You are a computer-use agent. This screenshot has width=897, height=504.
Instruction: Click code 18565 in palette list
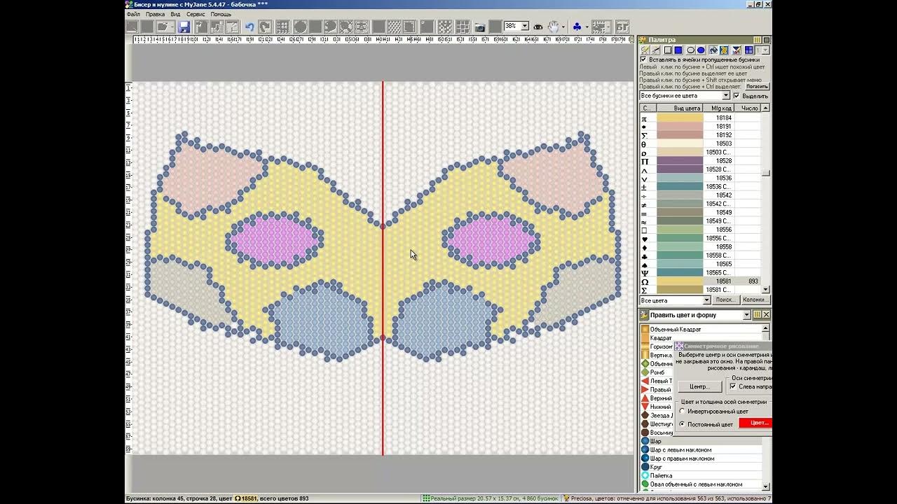pos(723,264)
